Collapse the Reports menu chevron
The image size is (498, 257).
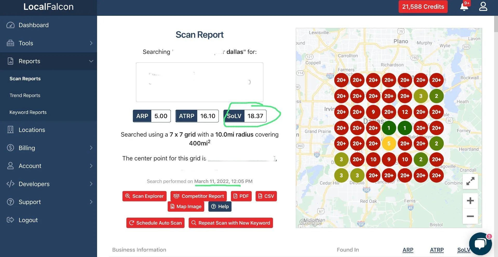point(91,61)
